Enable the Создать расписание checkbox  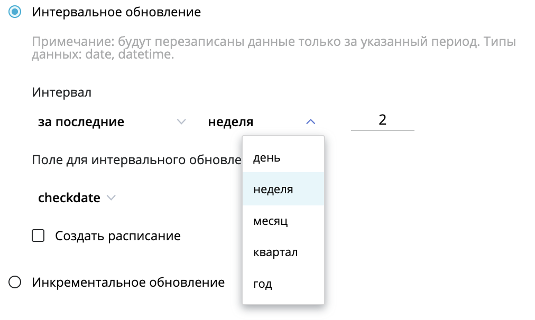(38, 236)
